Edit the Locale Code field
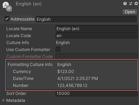 [97, 36]
